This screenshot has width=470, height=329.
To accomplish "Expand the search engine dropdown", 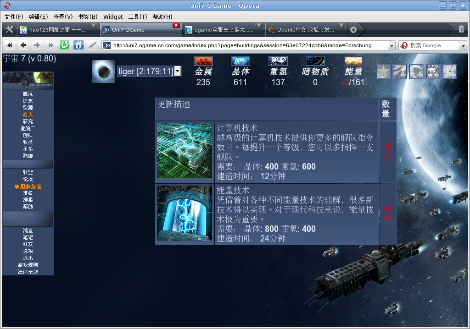I will pos(464,45).
